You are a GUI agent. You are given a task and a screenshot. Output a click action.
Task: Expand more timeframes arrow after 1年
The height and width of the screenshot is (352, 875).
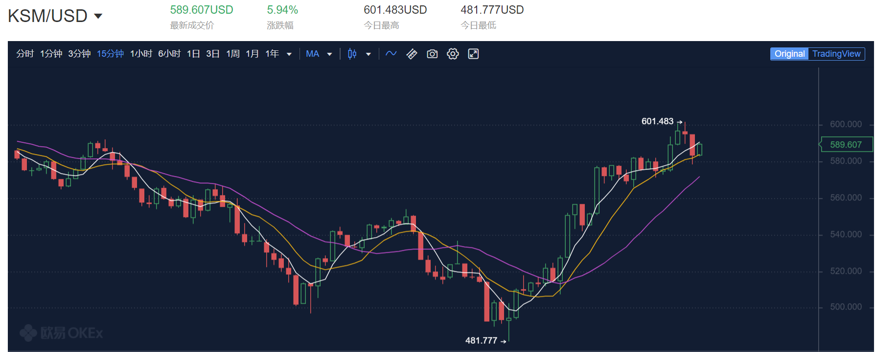pyautogui.click(x=289, y=54)
